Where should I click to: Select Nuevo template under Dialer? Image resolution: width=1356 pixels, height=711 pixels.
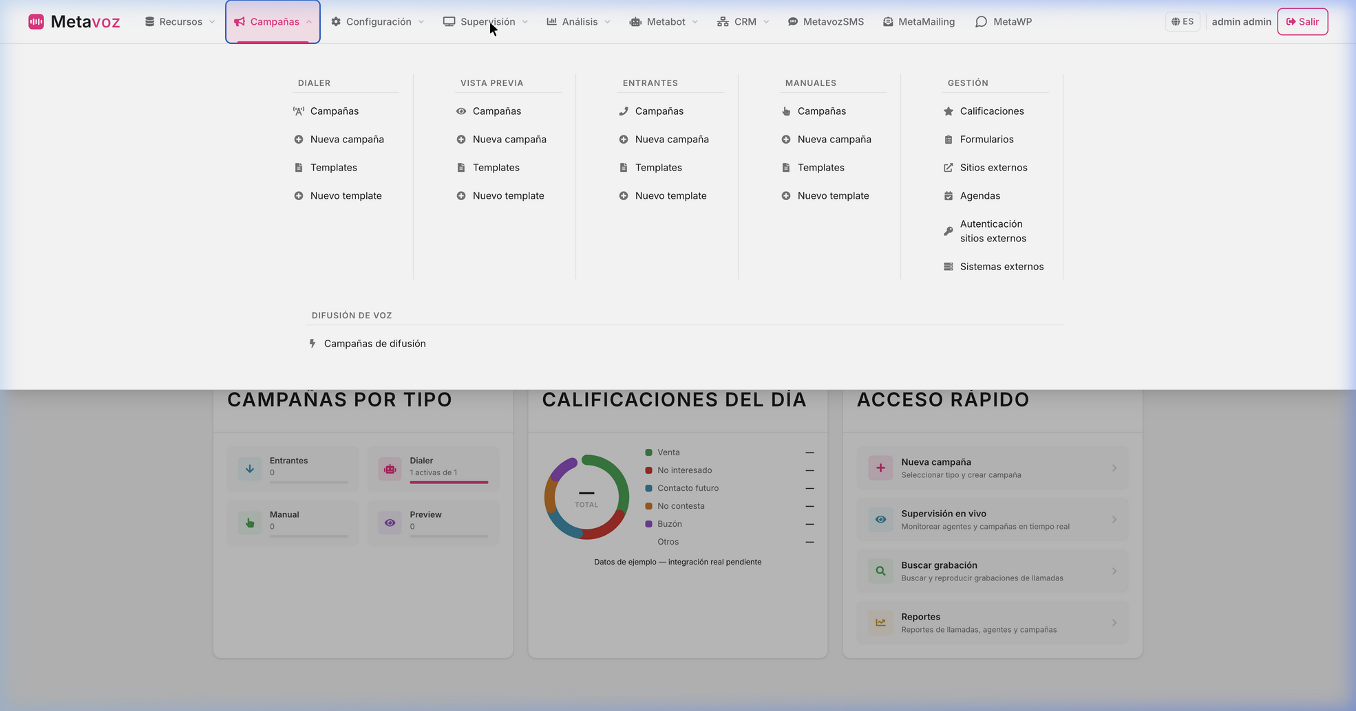(x=346, y=196)
